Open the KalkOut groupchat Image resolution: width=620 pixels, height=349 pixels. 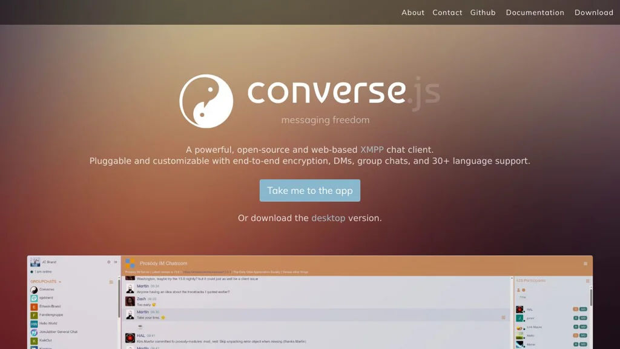(x=45, y=341)
